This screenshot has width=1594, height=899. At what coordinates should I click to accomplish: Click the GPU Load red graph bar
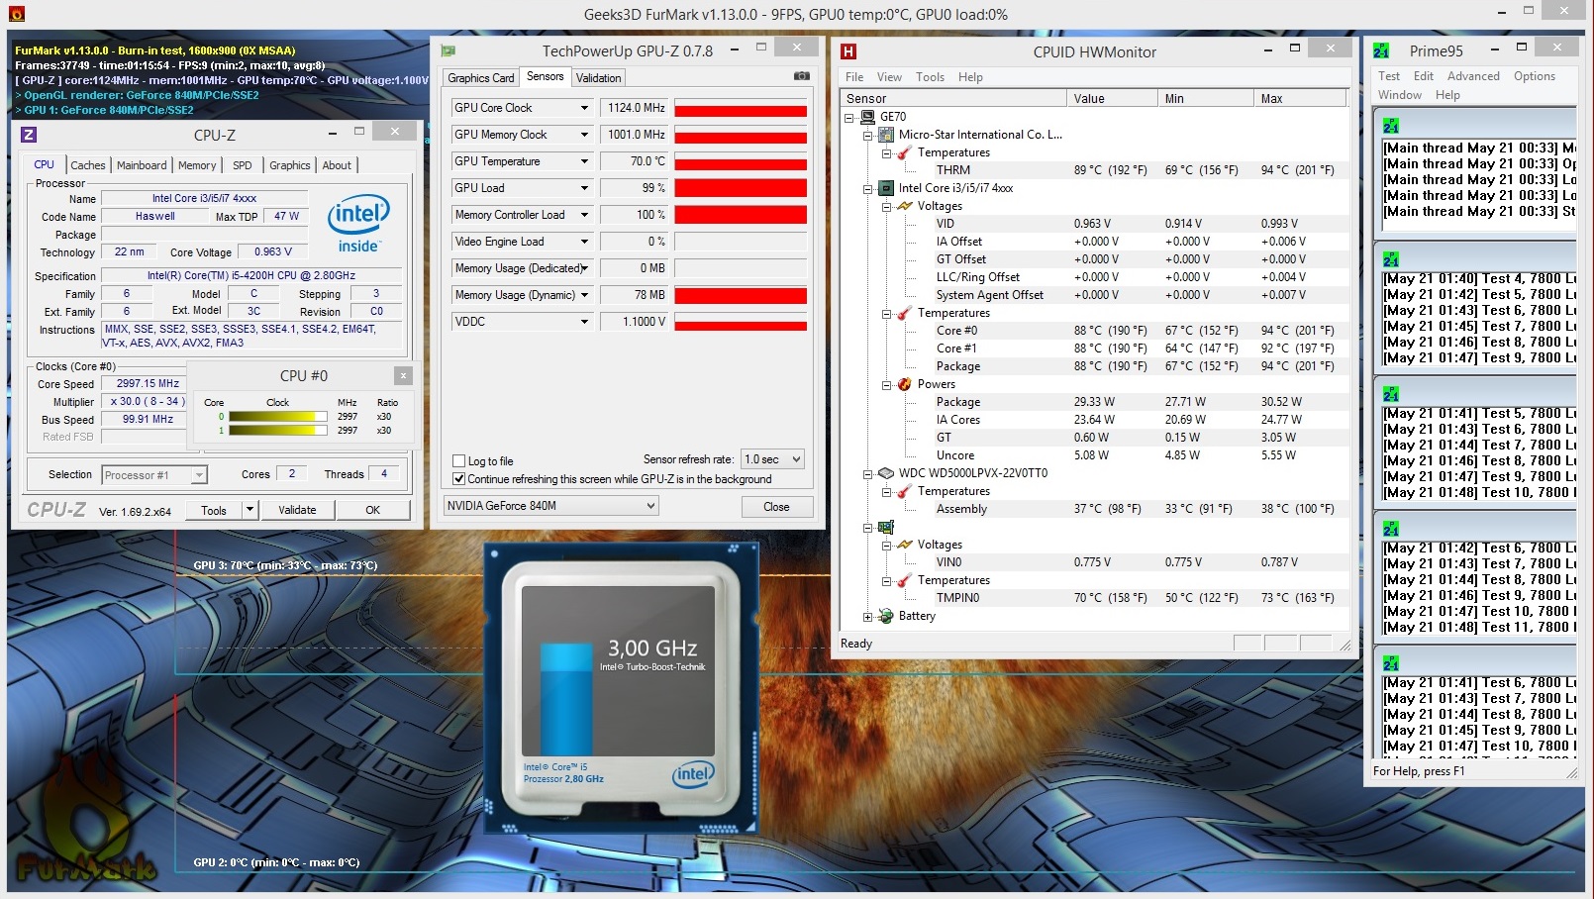point(741,188)
